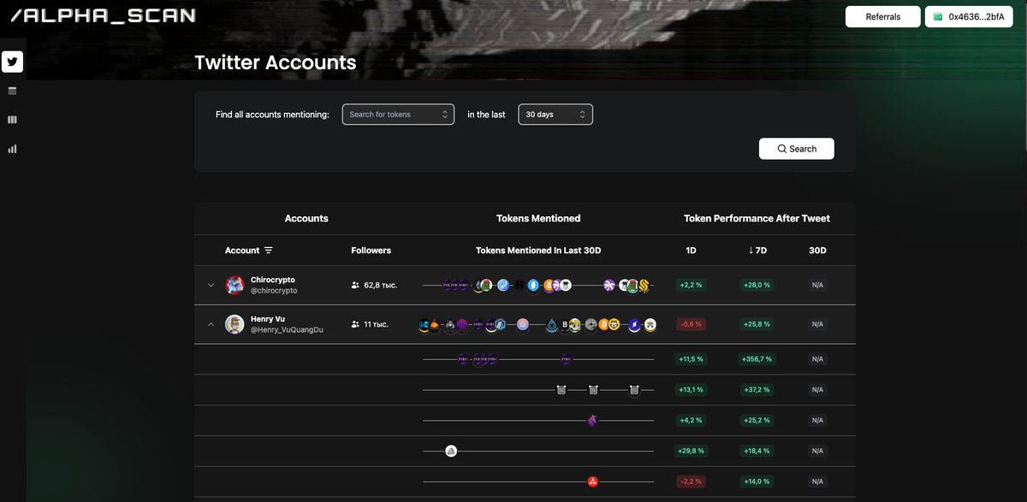Open the Chirocrypto account name link
This screenshot has width=1027, height=502.
[273, 280]
